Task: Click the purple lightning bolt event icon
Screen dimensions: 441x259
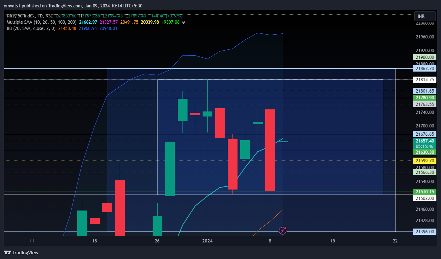Action: click(x=283, y=231)
